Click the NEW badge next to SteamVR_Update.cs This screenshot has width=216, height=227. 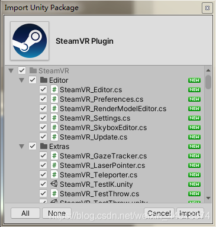(x=194, y=137)
